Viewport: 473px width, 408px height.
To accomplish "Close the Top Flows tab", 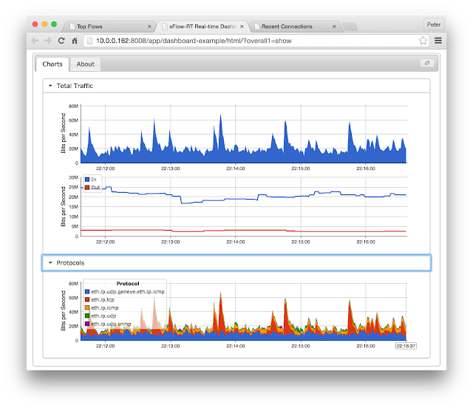I will [149, 27].
